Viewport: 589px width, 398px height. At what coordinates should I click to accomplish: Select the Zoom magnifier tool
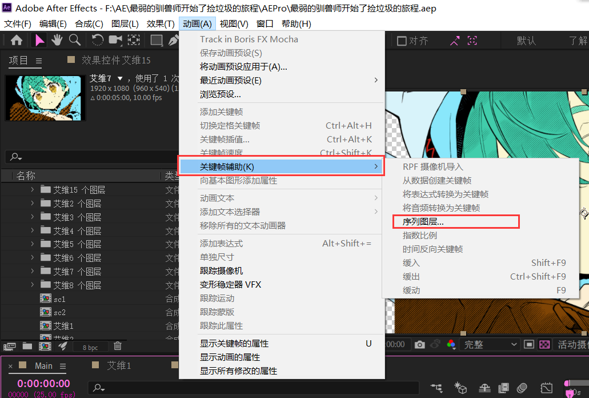(x=75, y=40)
